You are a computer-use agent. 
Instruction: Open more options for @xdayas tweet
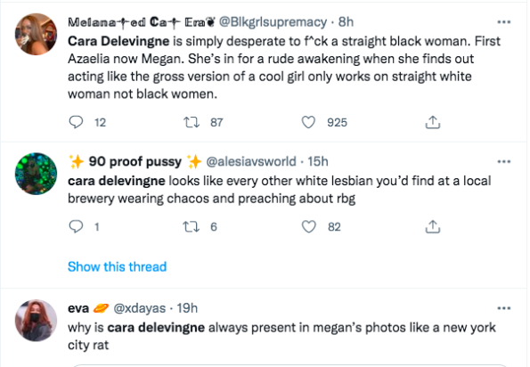503,308
